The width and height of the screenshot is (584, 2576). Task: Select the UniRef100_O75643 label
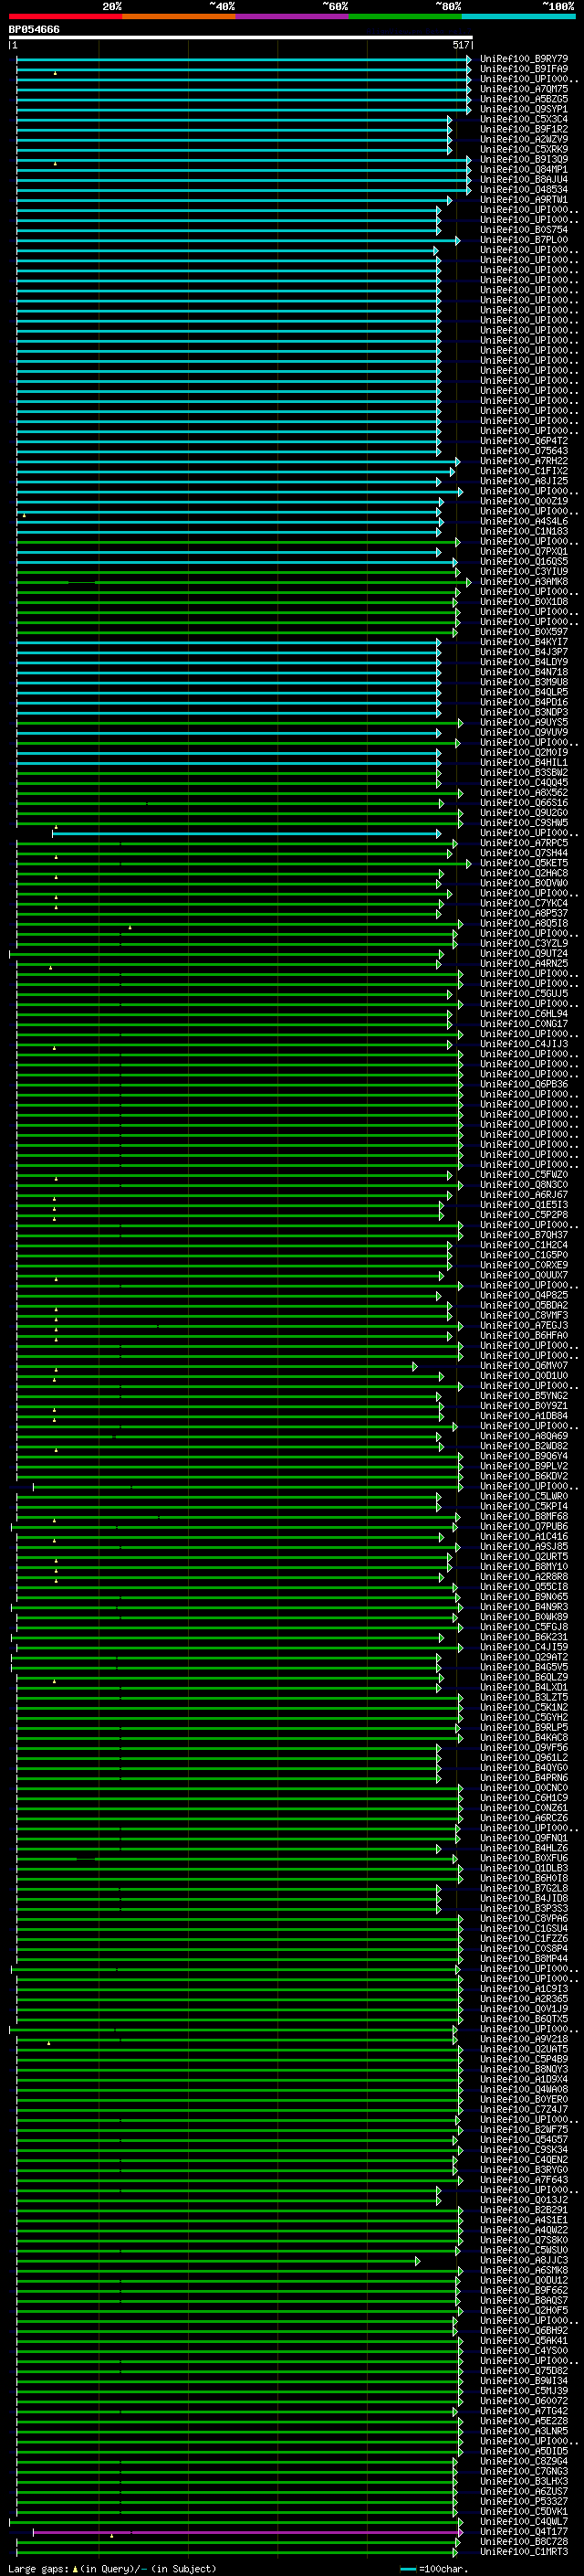point(524,451)
